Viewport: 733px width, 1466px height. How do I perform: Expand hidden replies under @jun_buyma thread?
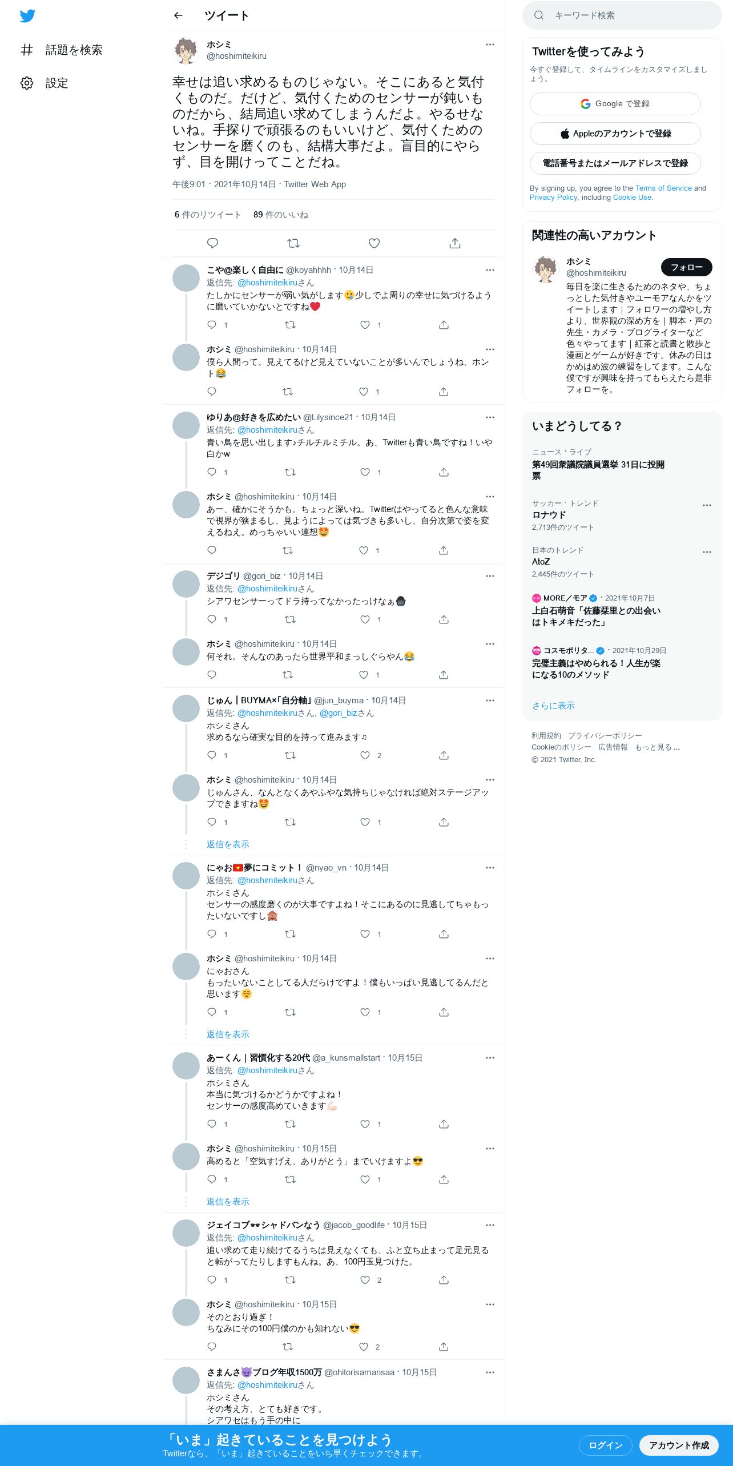click(x=228, y=844)
